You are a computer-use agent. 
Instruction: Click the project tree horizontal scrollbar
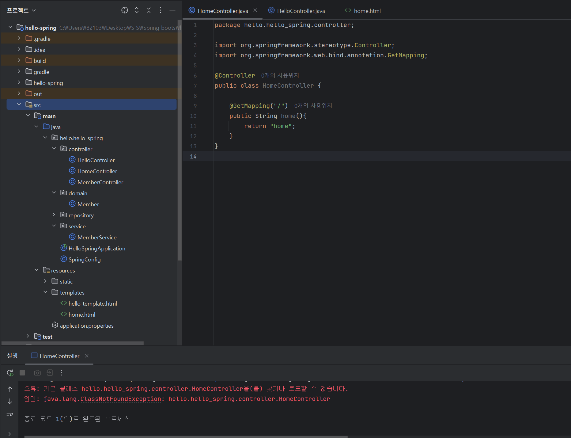tap(73, 343)
